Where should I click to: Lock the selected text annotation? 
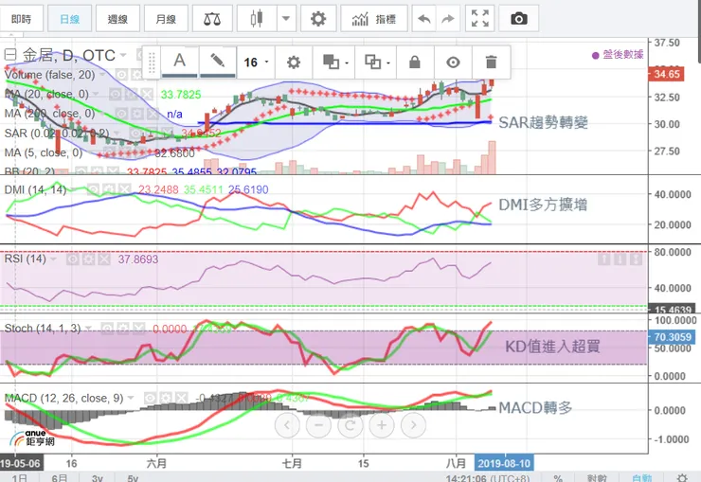click(x=415, y=62)
